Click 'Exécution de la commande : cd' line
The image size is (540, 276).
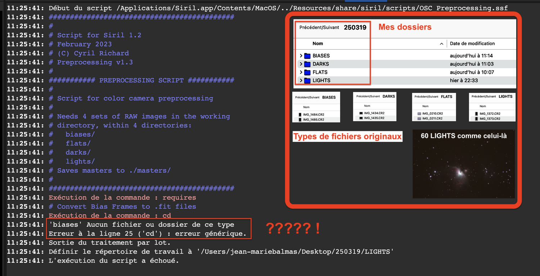[110, 215]
